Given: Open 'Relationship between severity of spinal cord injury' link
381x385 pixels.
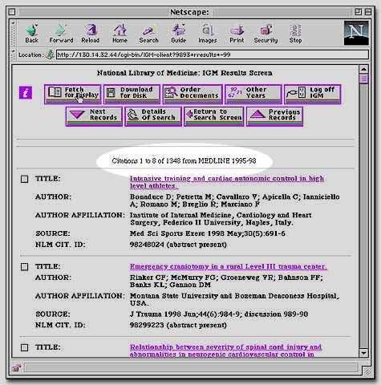Looking at the screenshot, I should pos(225,351).
